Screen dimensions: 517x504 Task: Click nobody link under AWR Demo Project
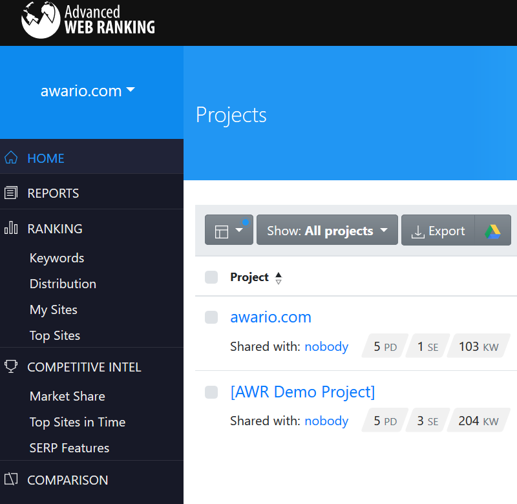click(x=326, y=421)
